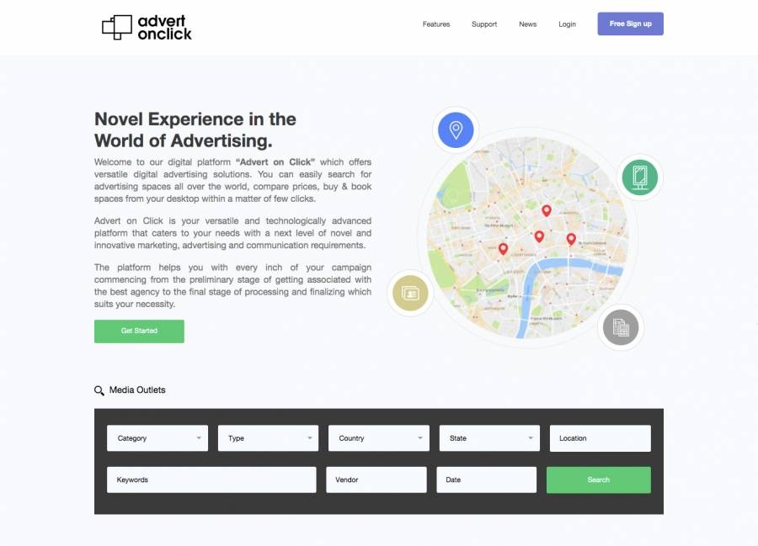758x546 pixels.
Task: Click the magnifier icon beside Media Outlets
Action: [x=99, y=390]
